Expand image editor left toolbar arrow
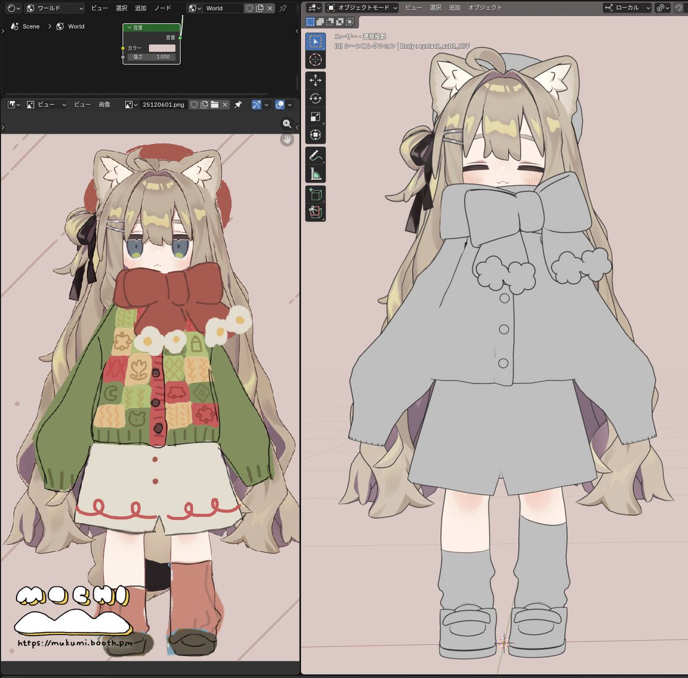The image size is (688, 678). pyautogui.click(x=3, y=127)
